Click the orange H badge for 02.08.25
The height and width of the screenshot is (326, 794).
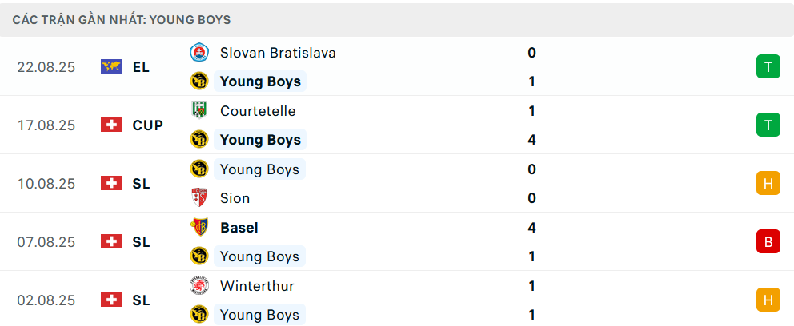pyautogui.click(x=768, y=300)
